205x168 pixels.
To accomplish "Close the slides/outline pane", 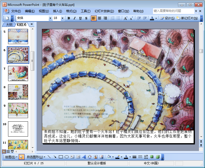I will pyautogui.click(x=32, y=24).
